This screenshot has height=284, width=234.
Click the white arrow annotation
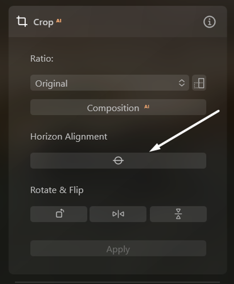(x=184, y=131)
